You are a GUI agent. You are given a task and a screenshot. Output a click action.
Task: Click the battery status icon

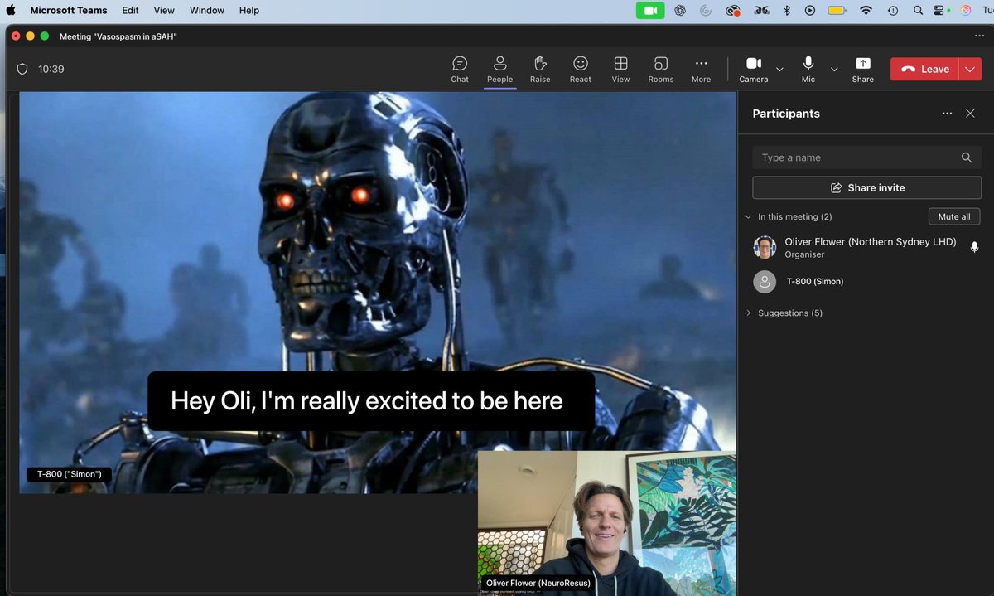(837, 10)
